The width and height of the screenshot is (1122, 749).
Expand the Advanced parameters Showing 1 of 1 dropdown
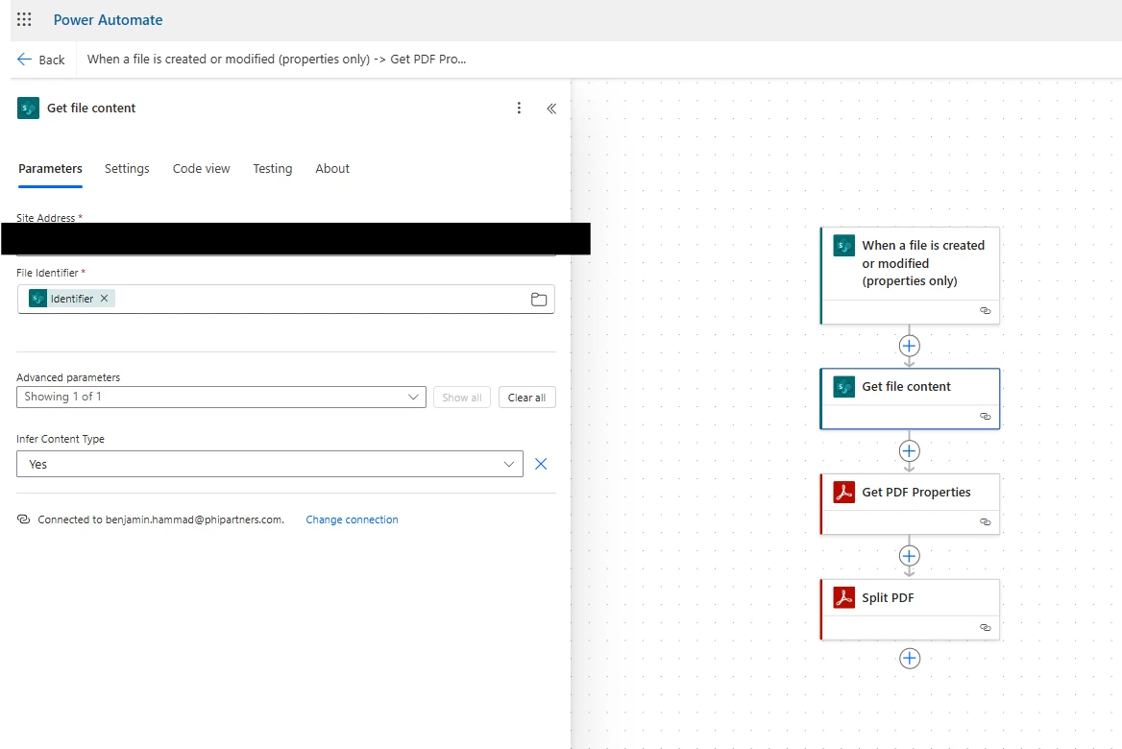[x=221, y=397]
